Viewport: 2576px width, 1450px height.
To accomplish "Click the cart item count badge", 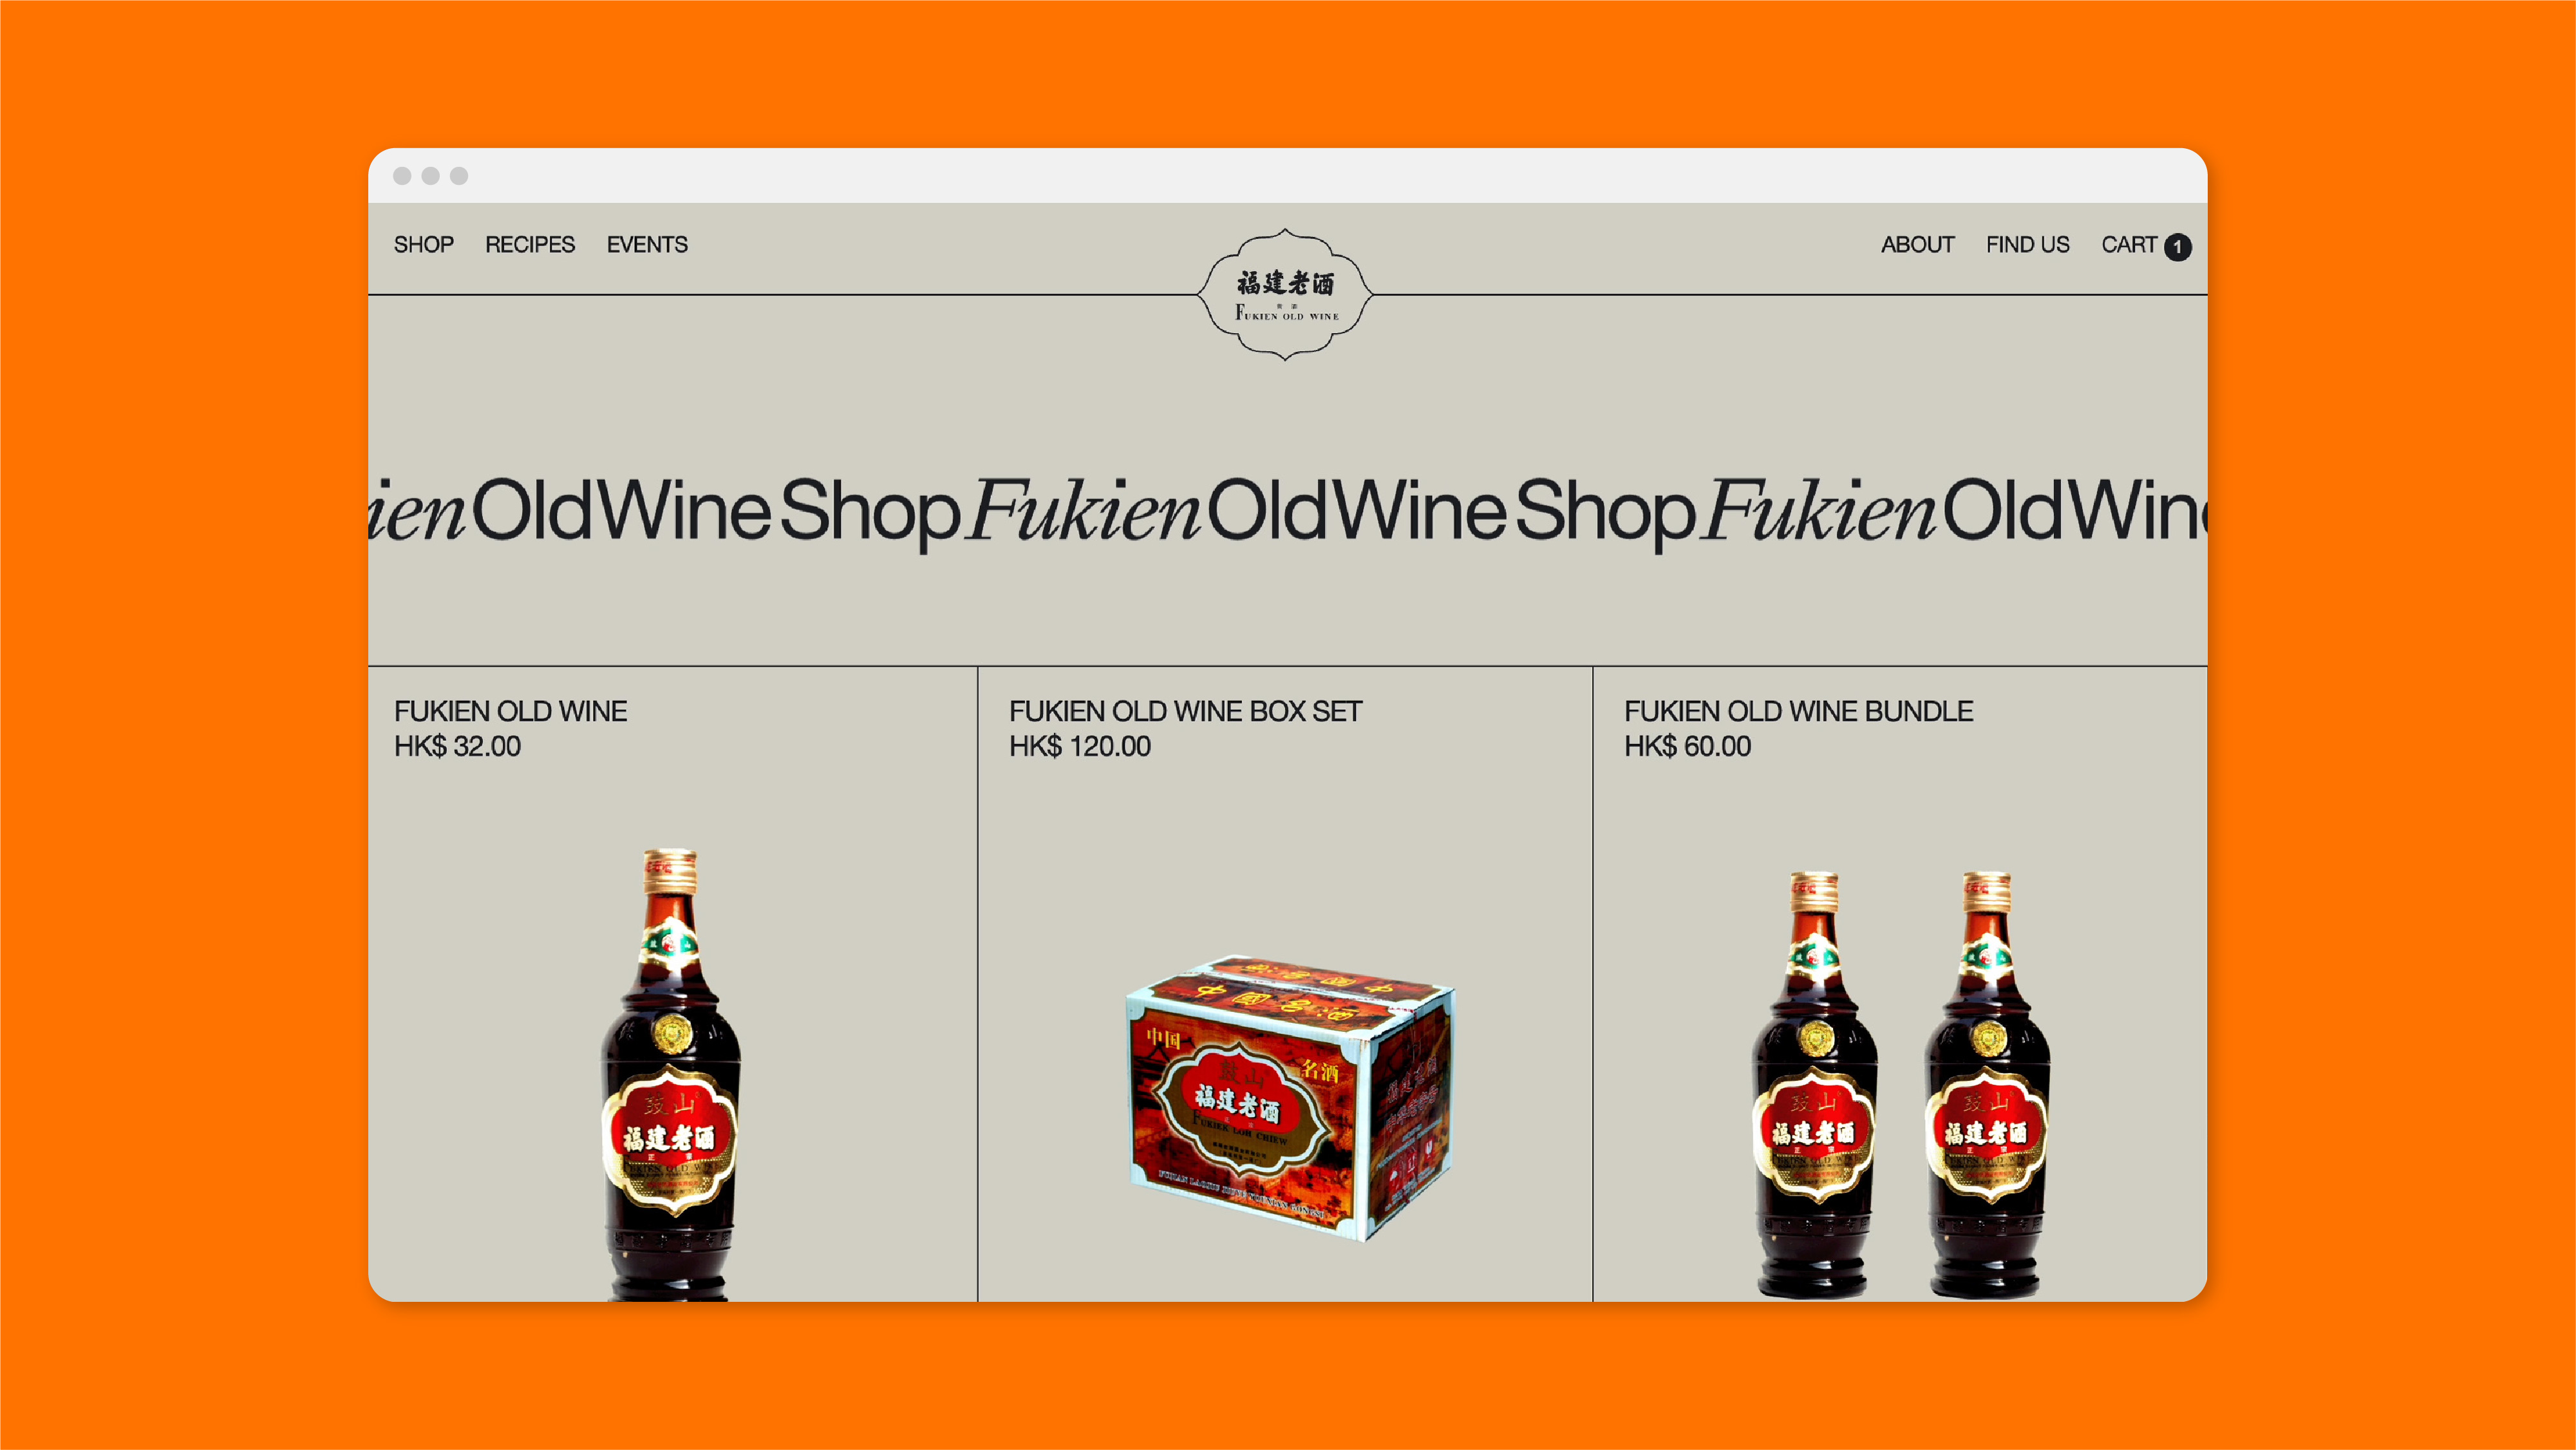I will click(x=2177, y=246).
